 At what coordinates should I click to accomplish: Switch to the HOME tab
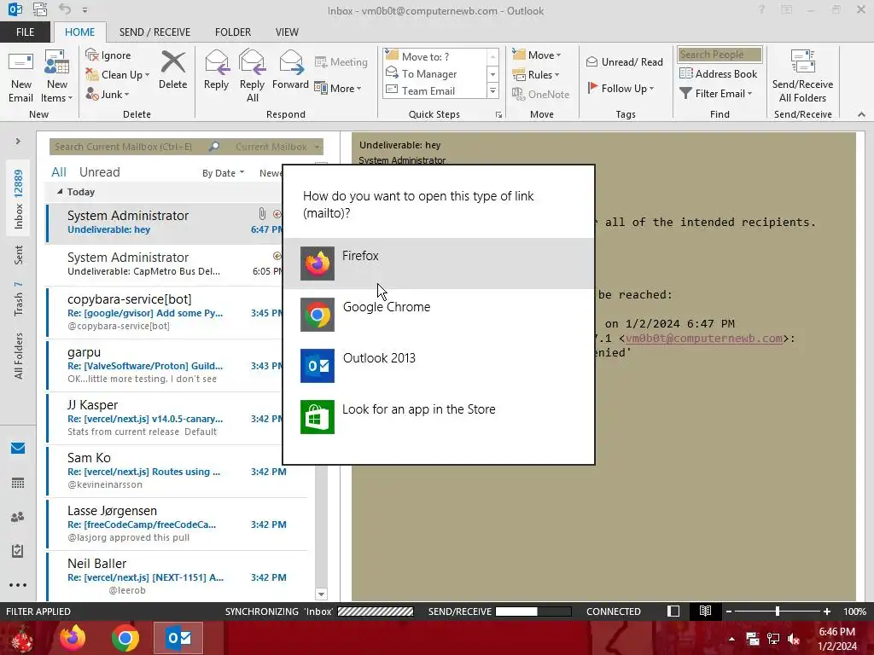[x=79, y=32]
